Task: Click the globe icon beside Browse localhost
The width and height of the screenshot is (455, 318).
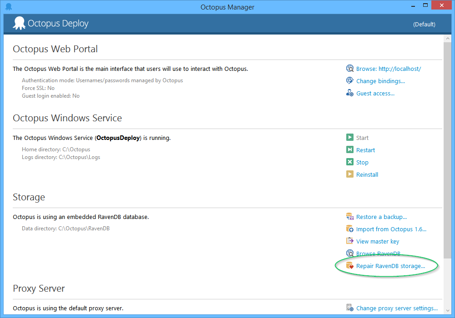Action: 350,69
